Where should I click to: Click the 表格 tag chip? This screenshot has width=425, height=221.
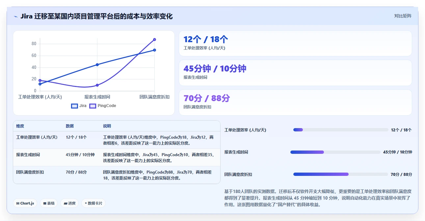point(49,203)
